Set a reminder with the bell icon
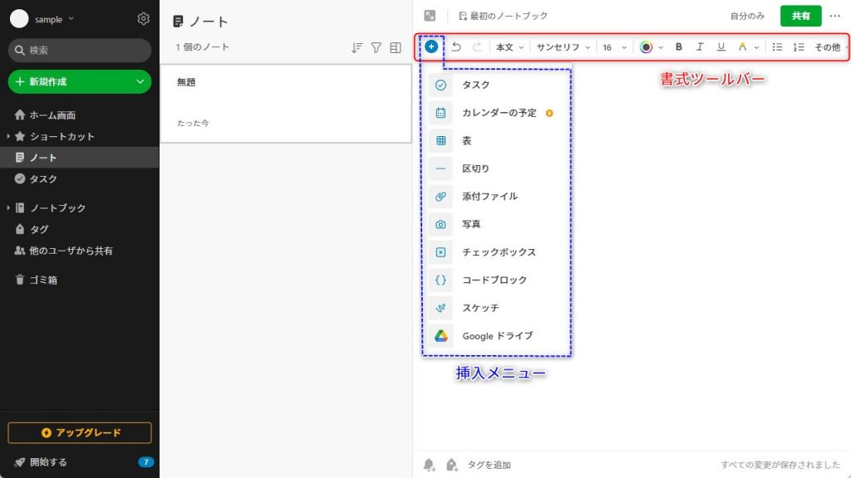Screen dimensions: 851x478 tap(429, 465)
